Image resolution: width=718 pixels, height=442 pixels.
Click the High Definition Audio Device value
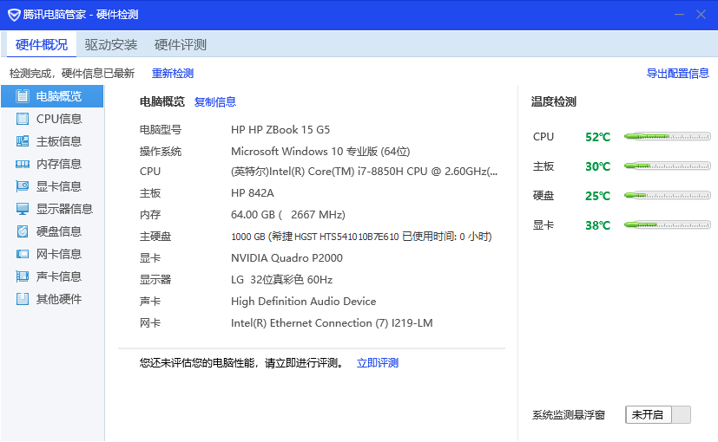304,302
